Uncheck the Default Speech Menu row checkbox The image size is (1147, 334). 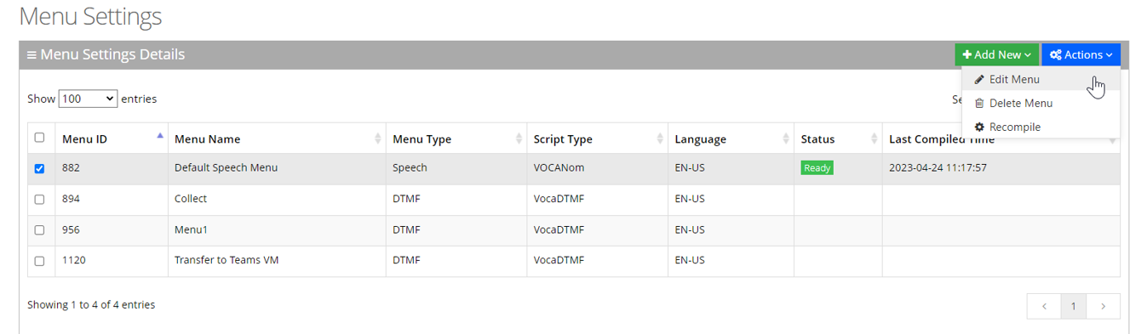click(39, 168)
